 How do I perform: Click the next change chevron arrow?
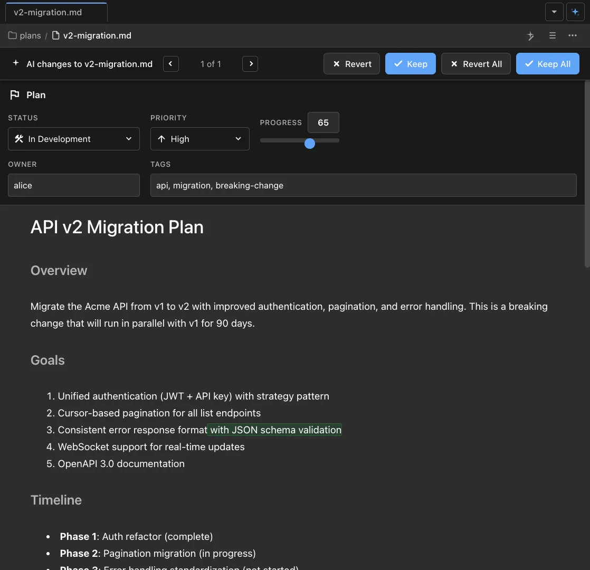[250, 63]
